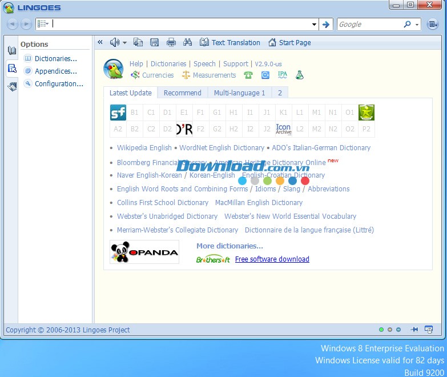Screen dimensions: 447x377
Task: Click the Start Page home button
Action: 289,42
